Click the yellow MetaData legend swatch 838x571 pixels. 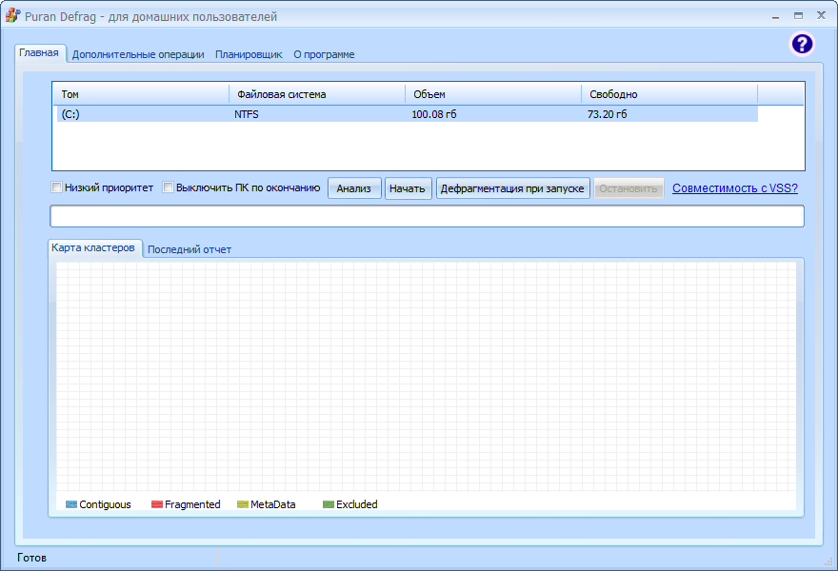coord(243,504)
